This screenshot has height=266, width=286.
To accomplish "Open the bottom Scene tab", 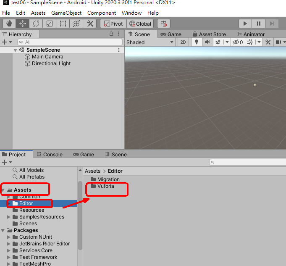I will (116, 155).
